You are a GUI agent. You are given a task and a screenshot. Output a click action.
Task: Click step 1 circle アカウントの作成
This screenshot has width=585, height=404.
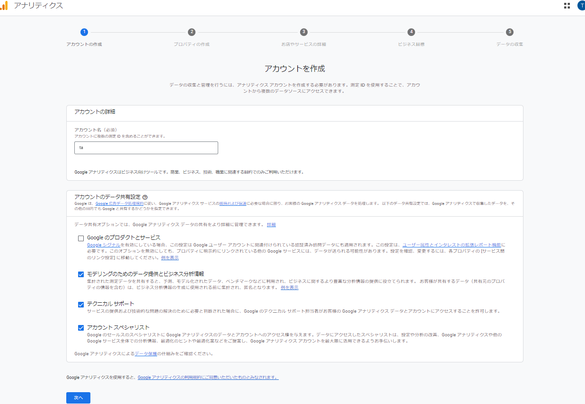pos(84,32)
